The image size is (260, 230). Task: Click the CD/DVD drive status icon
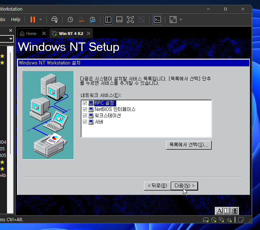(214, 220)
